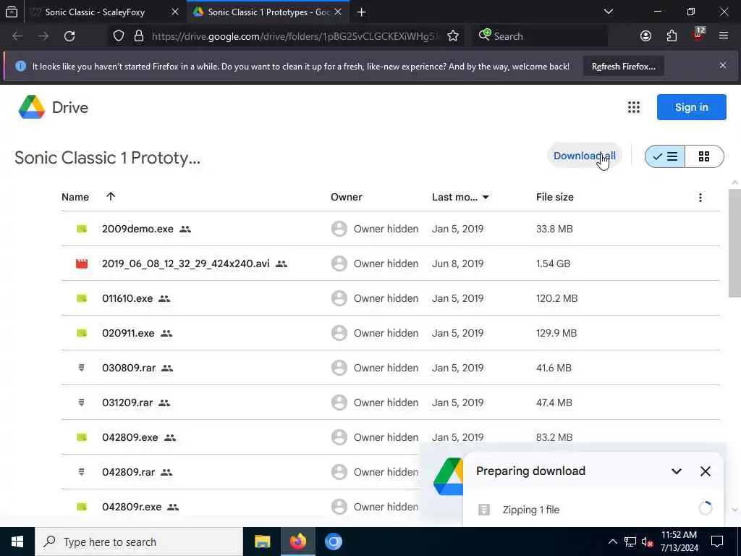Click the Google Drive logo

32,107
